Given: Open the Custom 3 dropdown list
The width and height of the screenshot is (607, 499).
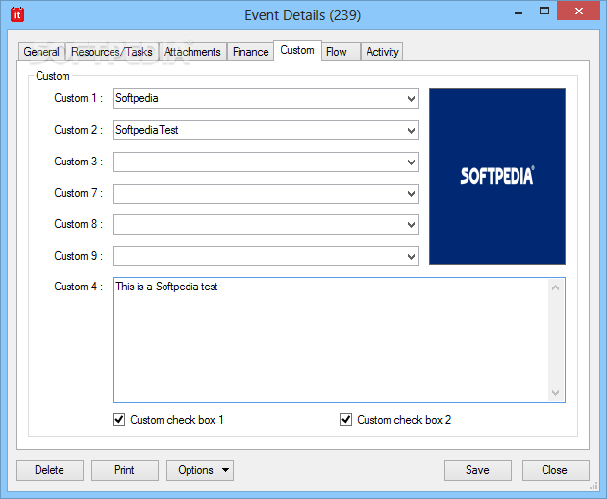Looking at the screenshot, I should click(x=411, y=162).
